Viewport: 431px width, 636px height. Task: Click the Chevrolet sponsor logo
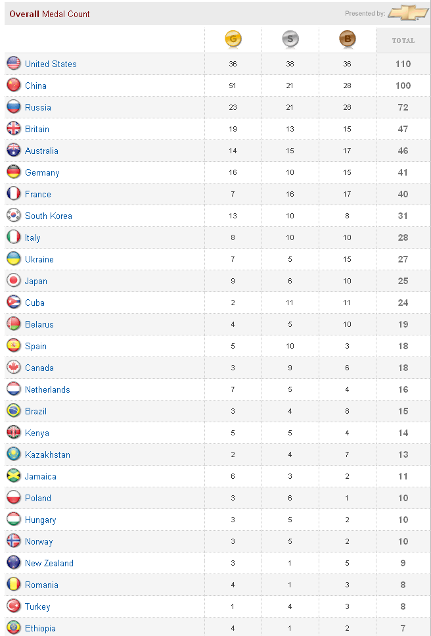(407, 13)
